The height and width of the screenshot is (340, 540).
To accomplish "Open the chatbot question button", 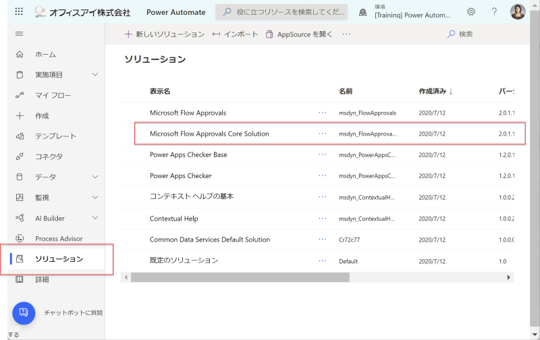I will 24,313.
